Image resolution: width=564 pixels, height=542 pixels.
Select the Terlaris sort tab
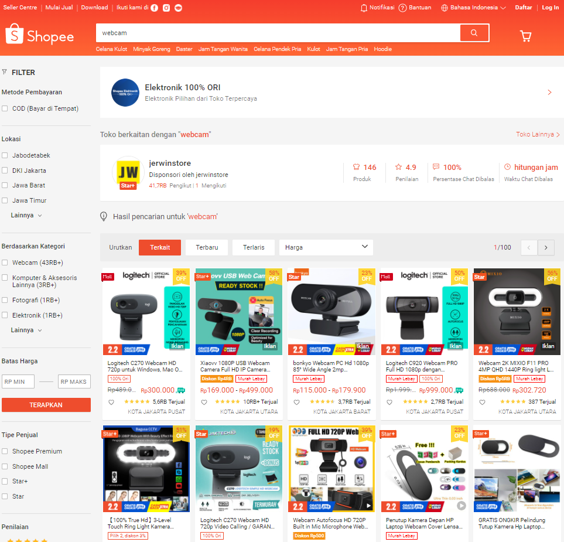pos(254,248)
